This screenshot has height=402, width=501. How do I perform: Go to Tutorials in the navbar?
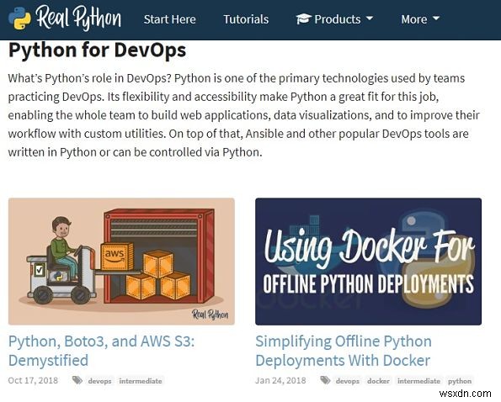(246, 19)
